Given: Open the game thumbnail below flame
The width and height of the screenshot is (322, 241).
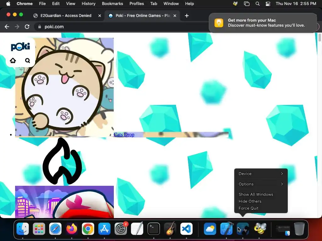Looking at the screenshot, I should coord(64,202).
